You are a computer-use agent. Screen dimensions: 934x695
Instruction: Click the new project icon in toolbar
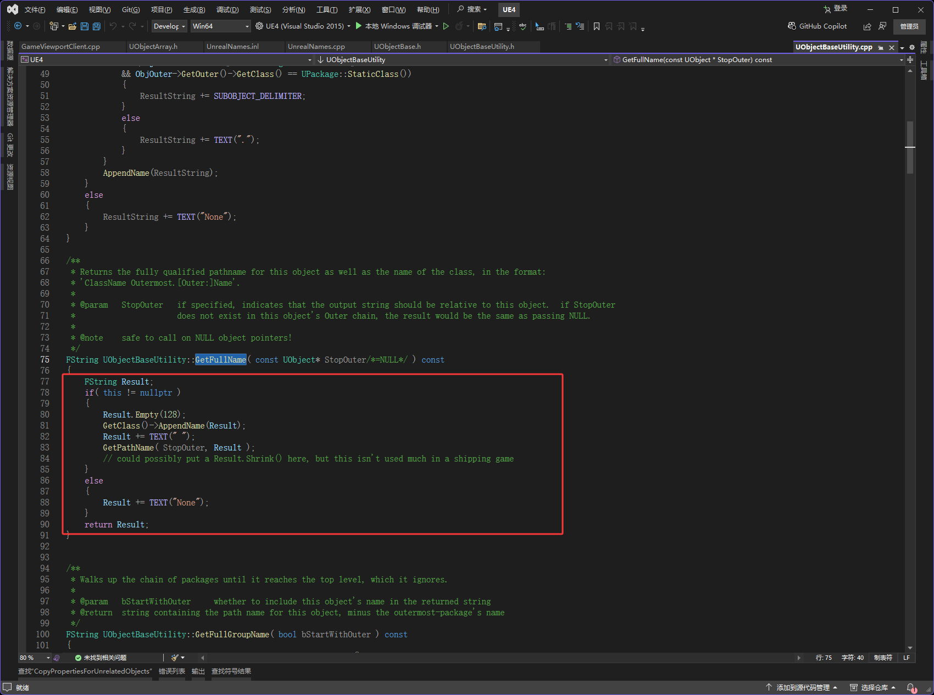tap(54, 26)
